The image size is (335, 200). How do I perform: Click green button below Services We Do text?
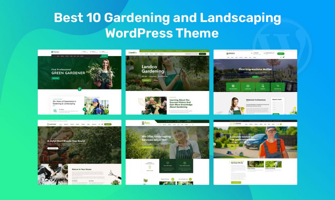click(x=236, y=182)
